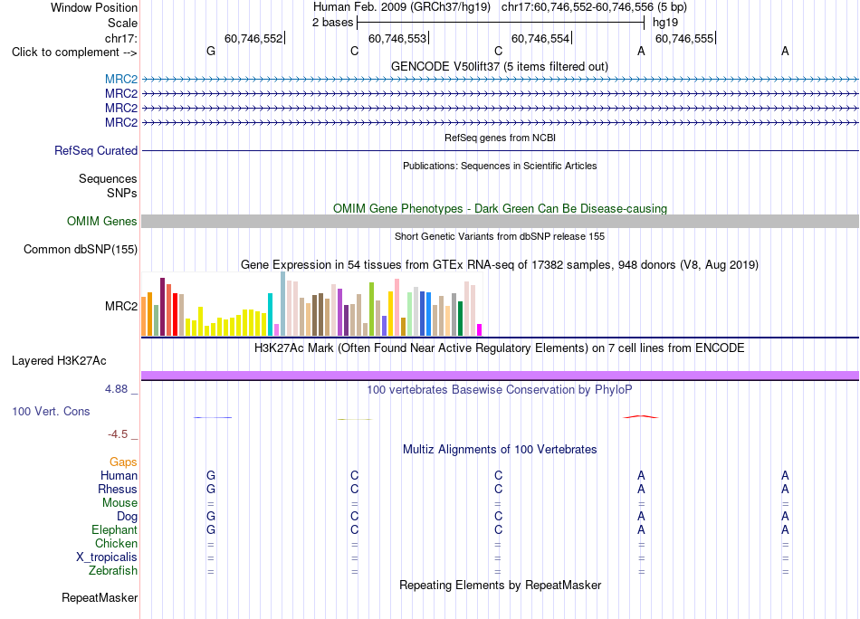
Task: Click base G in the Rhesus row
Action: (211, 490)
